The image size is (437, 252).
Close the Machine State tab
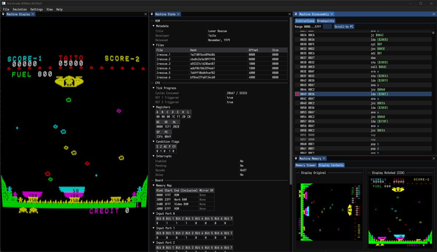(x=178, y=14)
